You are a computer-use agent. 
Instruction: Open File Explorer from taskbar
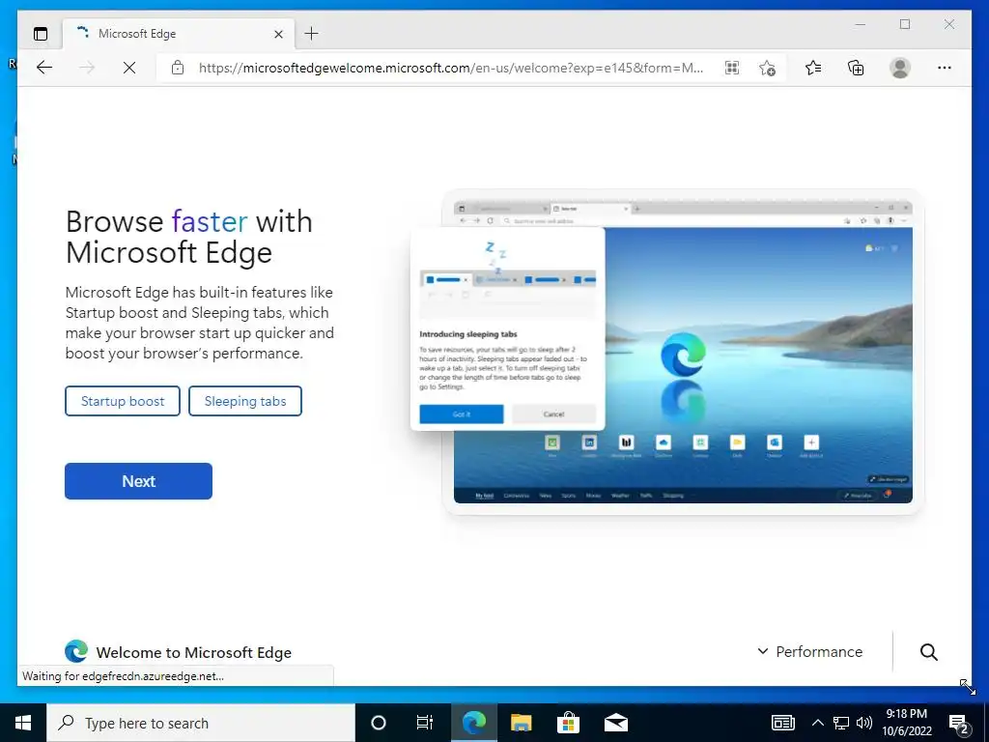[x=521, y=723]
